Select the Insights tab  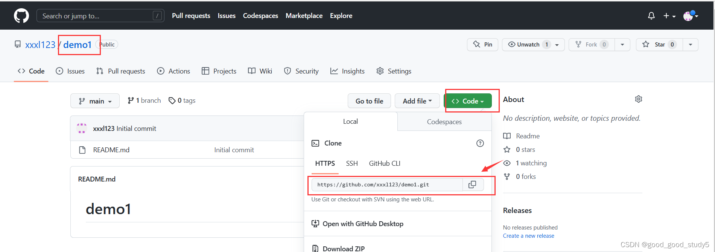pyautogui.click(x=347, y=71)
